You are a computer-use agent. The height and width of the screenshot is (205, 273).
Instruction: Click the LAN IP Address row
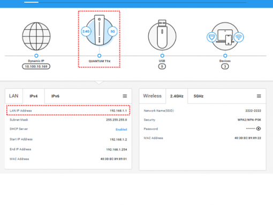pyautogui.click(x=69, y=111)
